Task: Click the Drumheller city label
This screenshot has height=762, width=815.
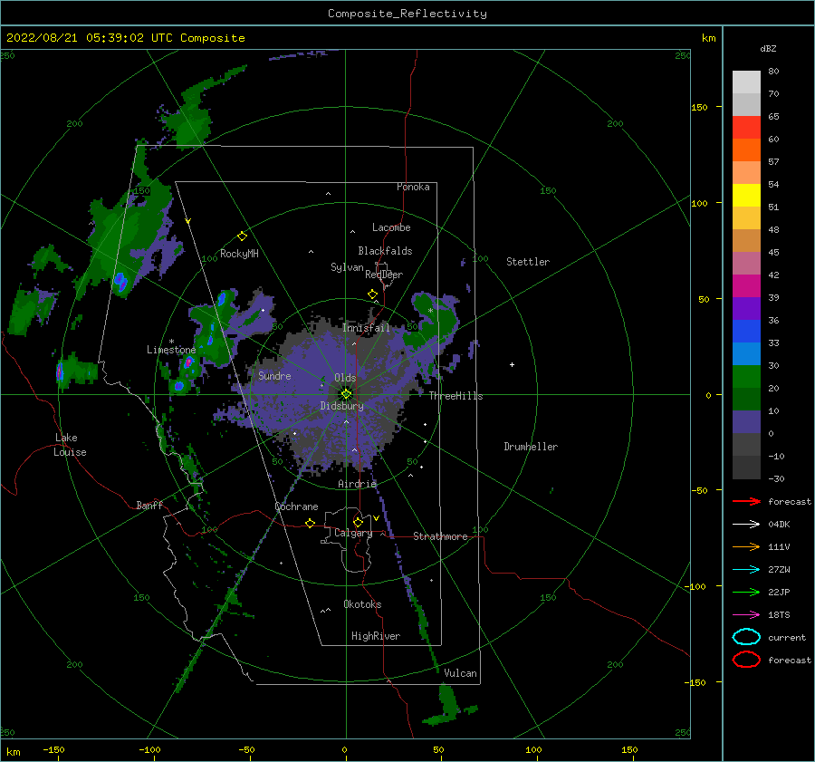Action: point(531,447)
